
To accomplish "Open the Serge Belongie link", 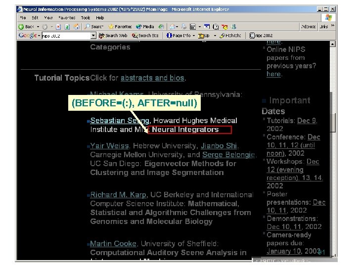I will point(228,155).
